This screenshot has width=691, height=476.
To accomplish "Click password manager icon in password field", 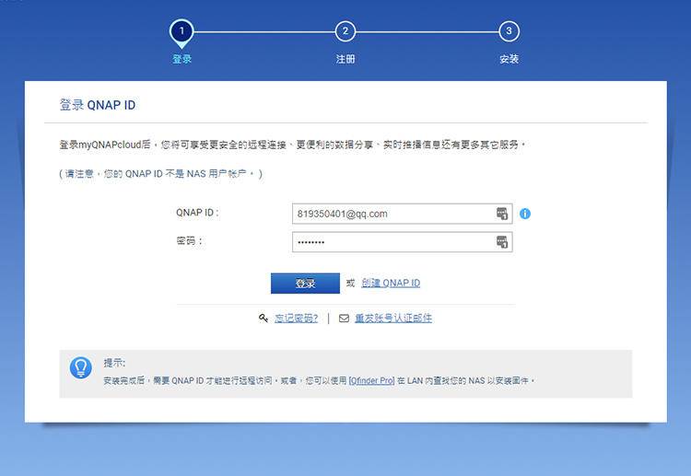I will (502, 242).
